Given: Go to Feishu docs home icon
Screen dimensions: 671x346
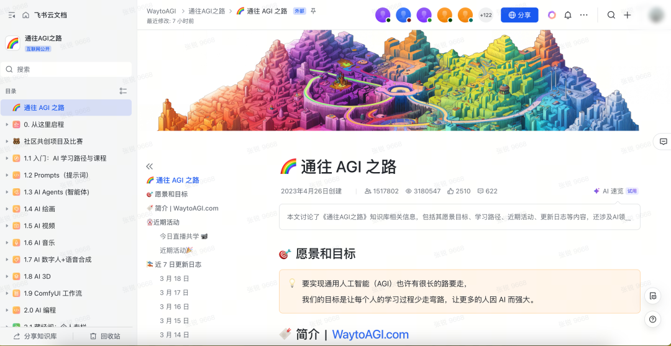Looking at the screenshot, I should click(25, 15).
